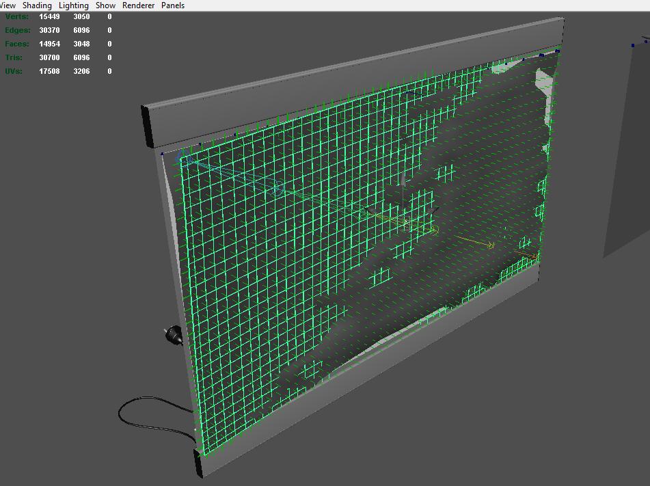Select the UVs total 17508

click(49, 71)
